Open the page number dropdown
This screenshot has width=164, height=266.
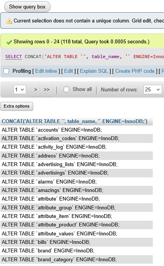click(x=20, y=89)
